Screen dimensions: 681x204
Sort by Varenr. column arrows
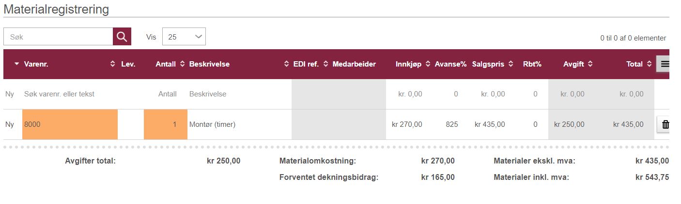(x=113, y=64)
